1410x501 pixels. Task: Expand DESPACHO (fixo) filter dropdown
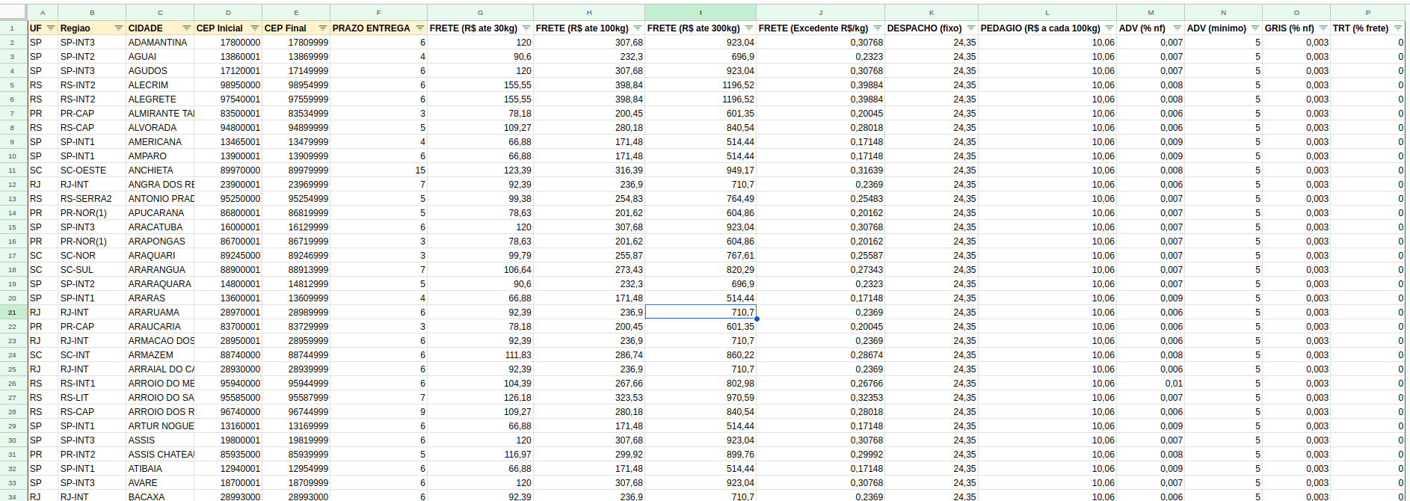[971, 28]
